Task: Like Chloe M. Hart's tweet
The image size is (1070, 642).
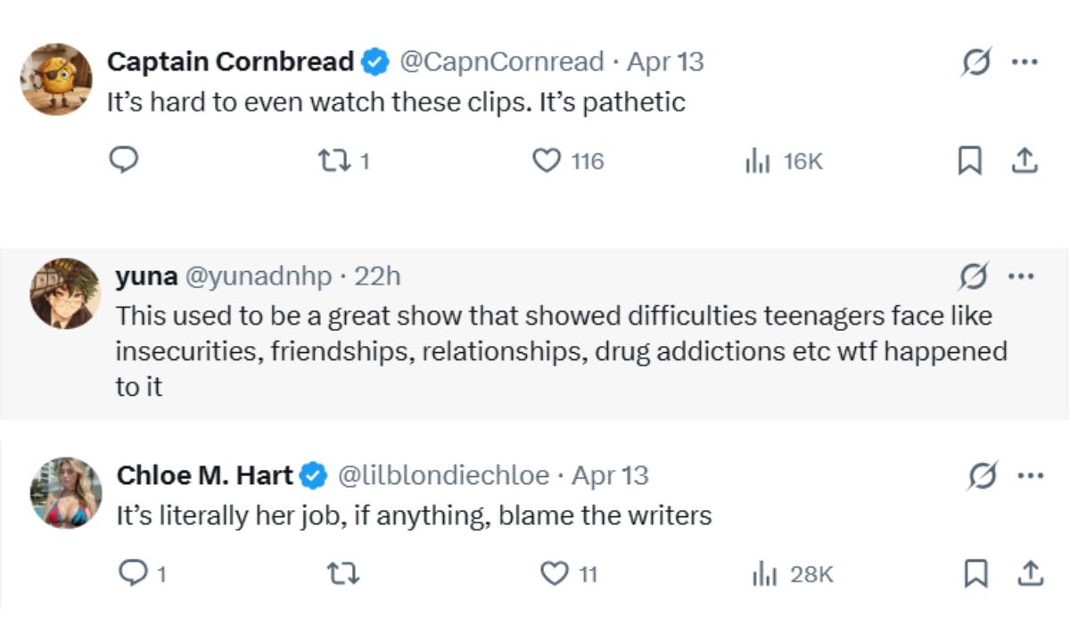Action: coord(555,574)
